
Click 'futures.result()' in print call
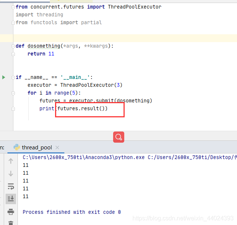pyautogui.click(x=81, y=108)
